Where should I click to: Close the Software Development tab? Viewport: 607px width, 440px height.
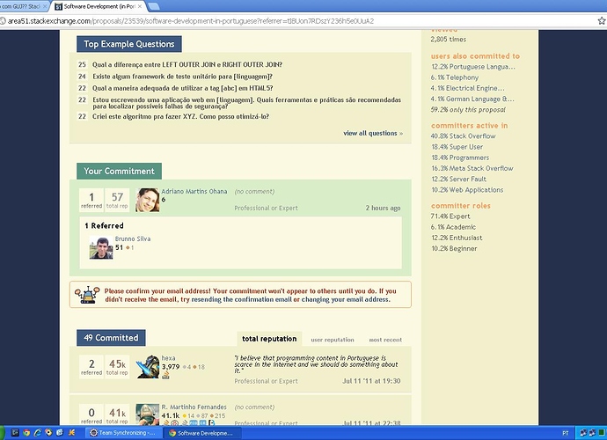click(x=140, y=6)
